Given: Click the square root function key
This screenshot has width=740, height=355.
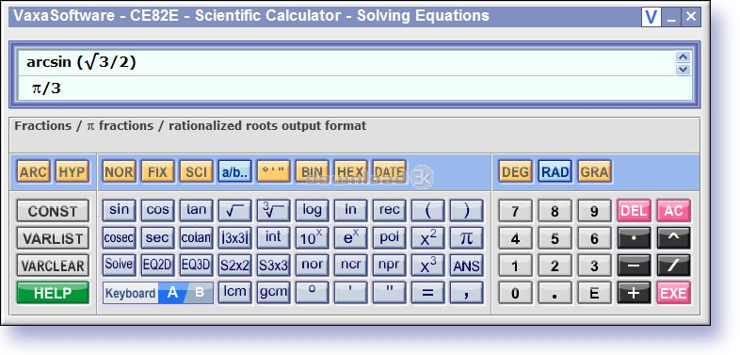Looking at the screenshot, I should [x=234, y=211].
